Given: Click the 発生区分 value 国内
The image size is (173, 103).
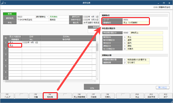Looking at the screenshot, I should 145,43.
